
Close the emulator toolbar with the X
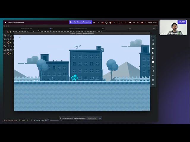tap(152, 36)
